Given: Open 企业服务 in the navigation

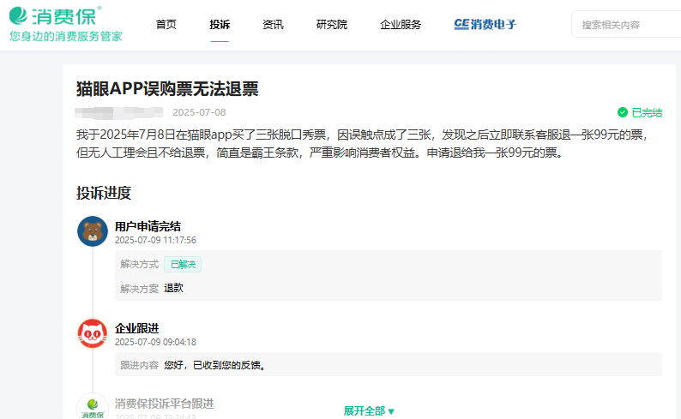Looking at the screenshot, I should 401,25.
